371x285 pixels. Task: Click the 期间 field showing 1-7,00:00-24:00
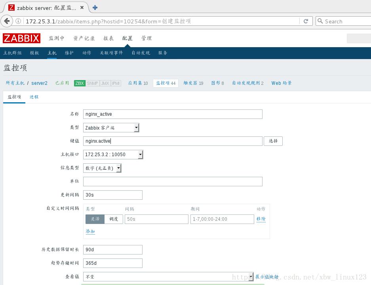tap(222, 219)
